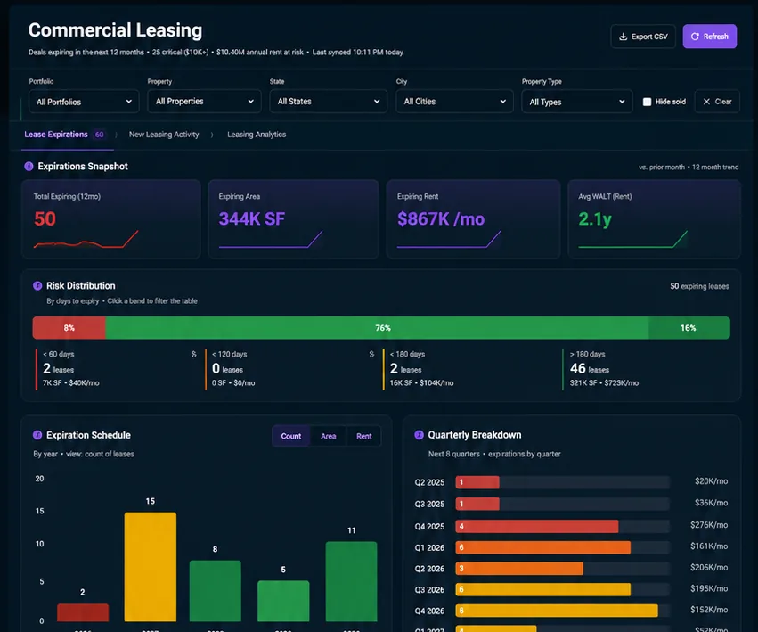
Task: Click the Refresh circular arrow icon
Action: point(695,37)
